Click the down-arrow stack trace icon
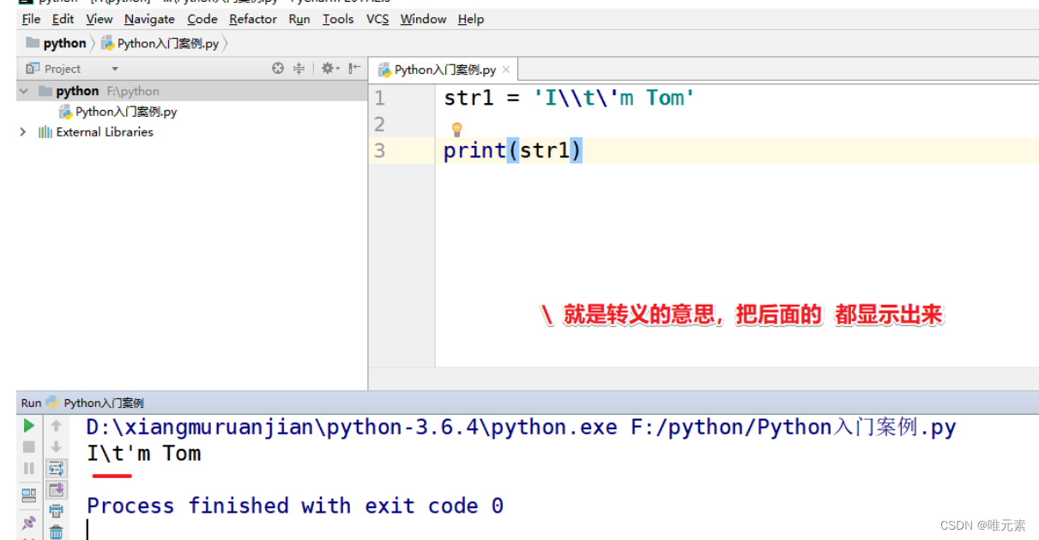This screenshot has height=540, width=1039. 56,446
